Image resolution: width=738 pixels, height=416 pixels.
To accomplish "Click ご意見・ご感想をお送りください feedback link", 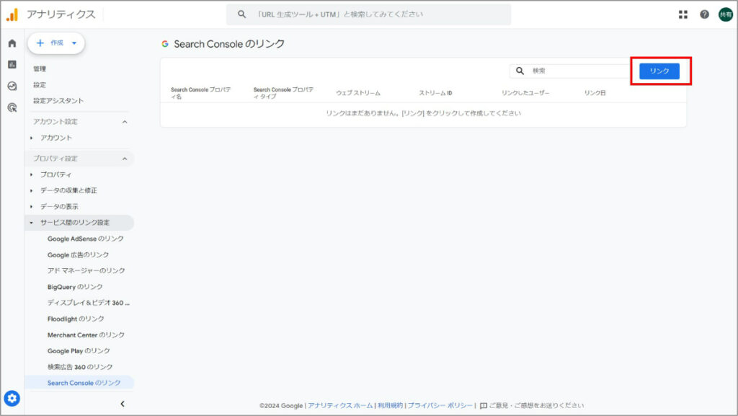I will 532,405.
